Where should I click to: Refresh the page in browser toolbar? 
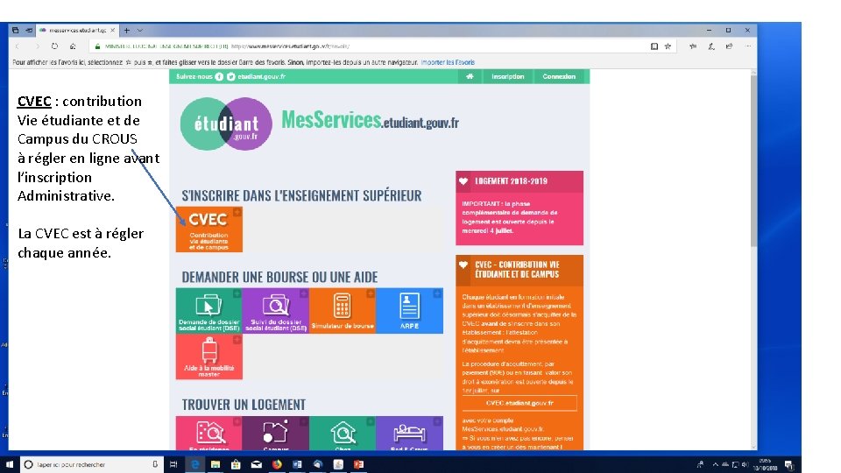point(54,46)
